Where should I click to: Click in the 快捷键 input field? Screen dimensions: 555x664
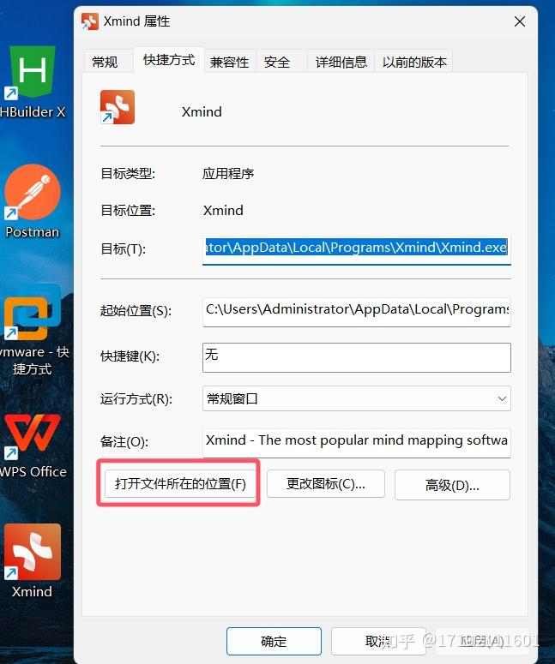click(357, 358)
